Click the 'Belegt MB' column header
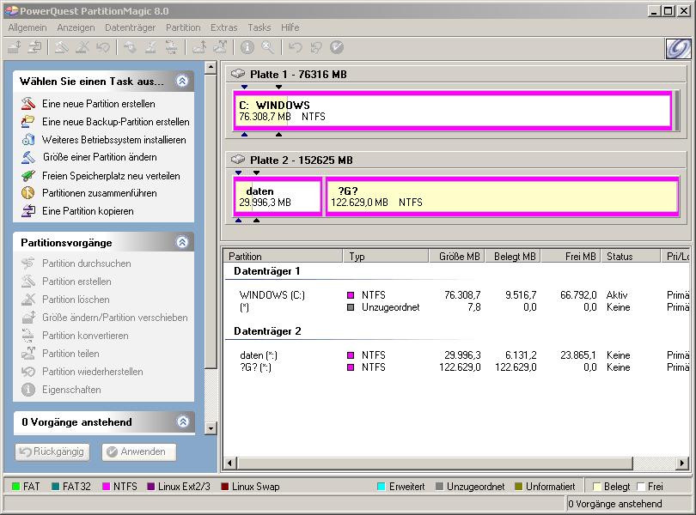Viewport: 696px width, 515px height. click(x=512, y=257)
